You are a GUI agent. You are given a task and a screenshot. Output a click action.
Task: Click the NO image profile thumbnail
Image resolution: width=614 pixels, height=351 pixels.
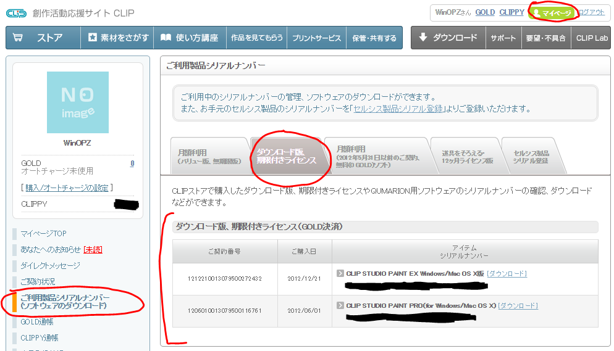[78, 102]
